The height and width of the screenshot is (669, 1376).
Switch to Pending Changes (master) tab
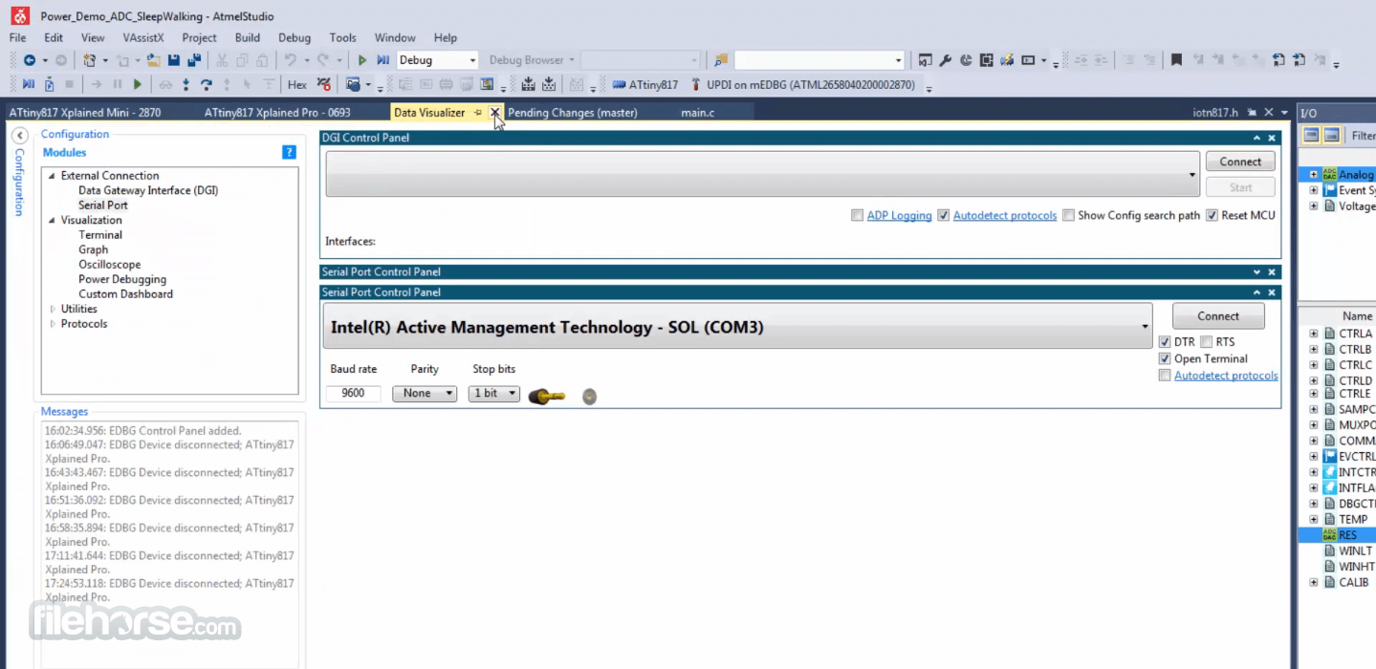click(x=572, y=113)
